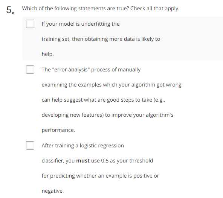This screenshot has width=223, height=198.
Task: Click the text "After training a logistic regression"
Action: 83,145
